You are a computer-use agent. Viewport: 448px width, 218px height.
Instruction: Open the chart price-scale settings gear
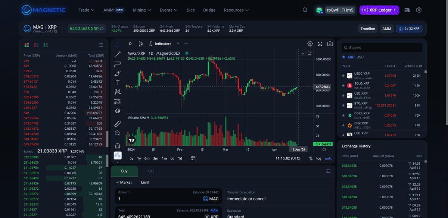point(324,149)
